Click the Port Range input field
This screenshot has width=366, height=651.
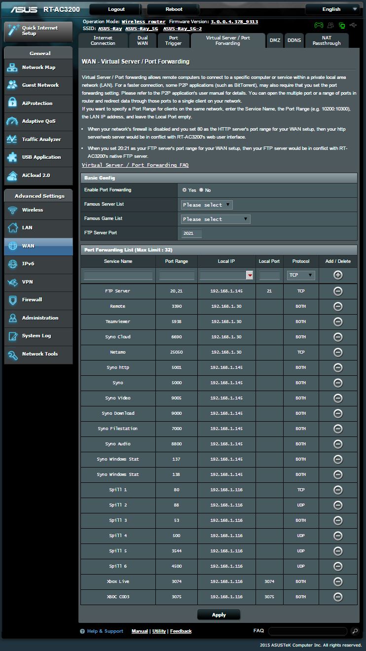click(177, 275)
